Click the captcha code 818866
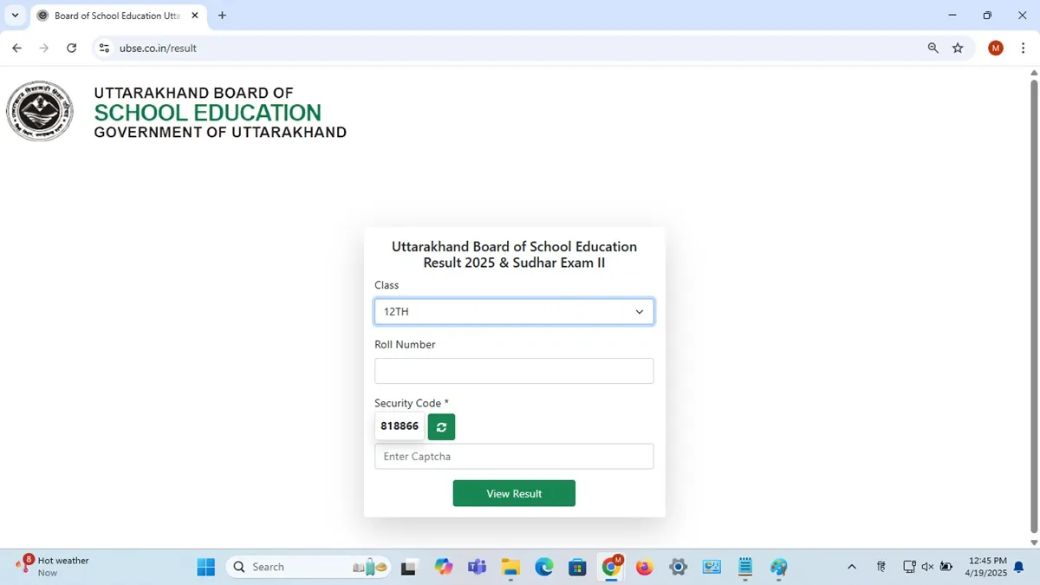Screen dimensions: 1040x585 point(400,426)
